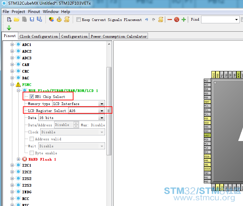Click the red X icon beside NAND Flash 1
Screen dimensions: 243x206
(x=25, y=159)
